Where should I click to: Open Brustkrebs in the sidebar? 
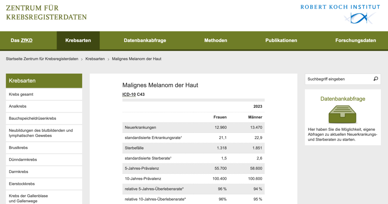coord(44,148)
